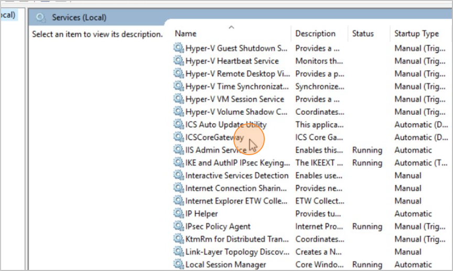Click gear icon beside Internet Connection Sharin...

click(179, 188)
